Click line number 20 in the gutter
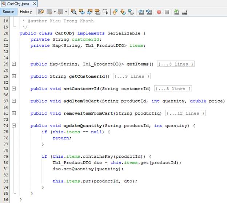 [x=6, y=33]
